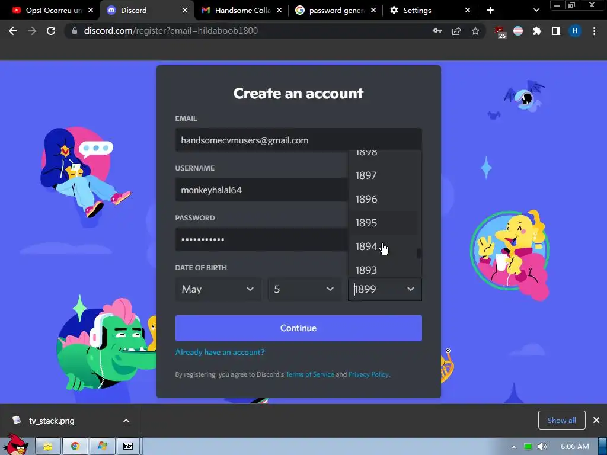Select year 1896 from list
The image size is (607, 455).
point(384,199)
